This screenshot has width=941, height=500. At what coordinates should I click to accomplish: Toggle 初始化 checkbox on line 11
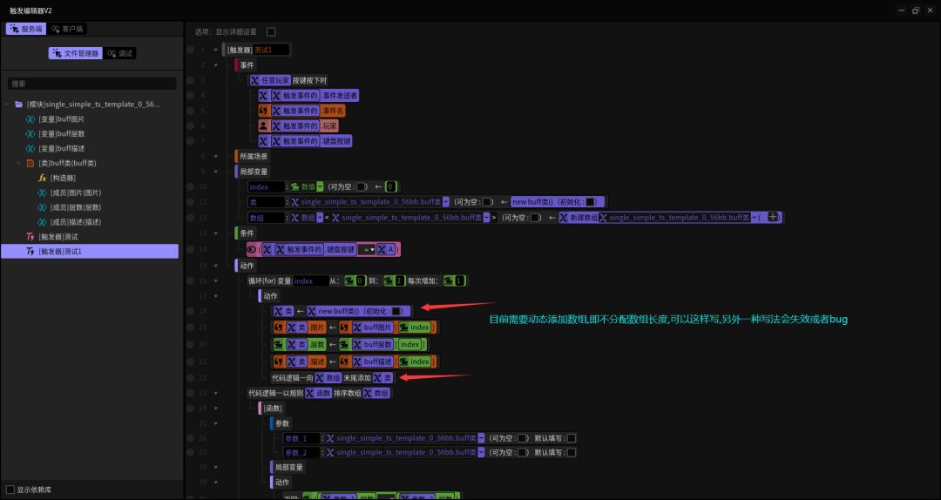591,202
